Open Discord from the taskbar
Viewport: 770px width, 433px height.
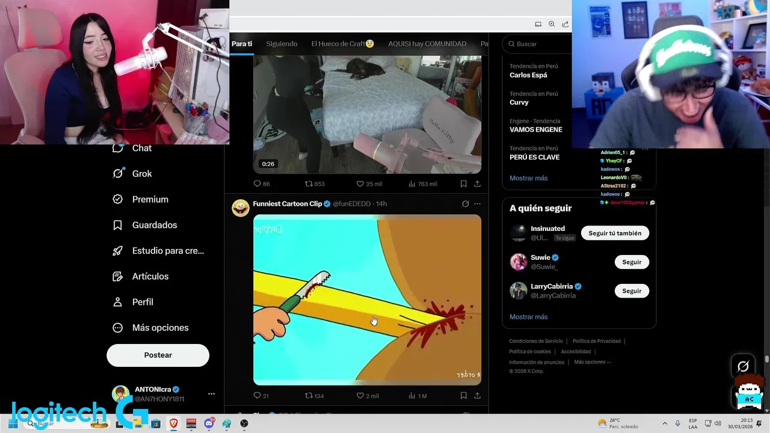[x=209, y=423]
